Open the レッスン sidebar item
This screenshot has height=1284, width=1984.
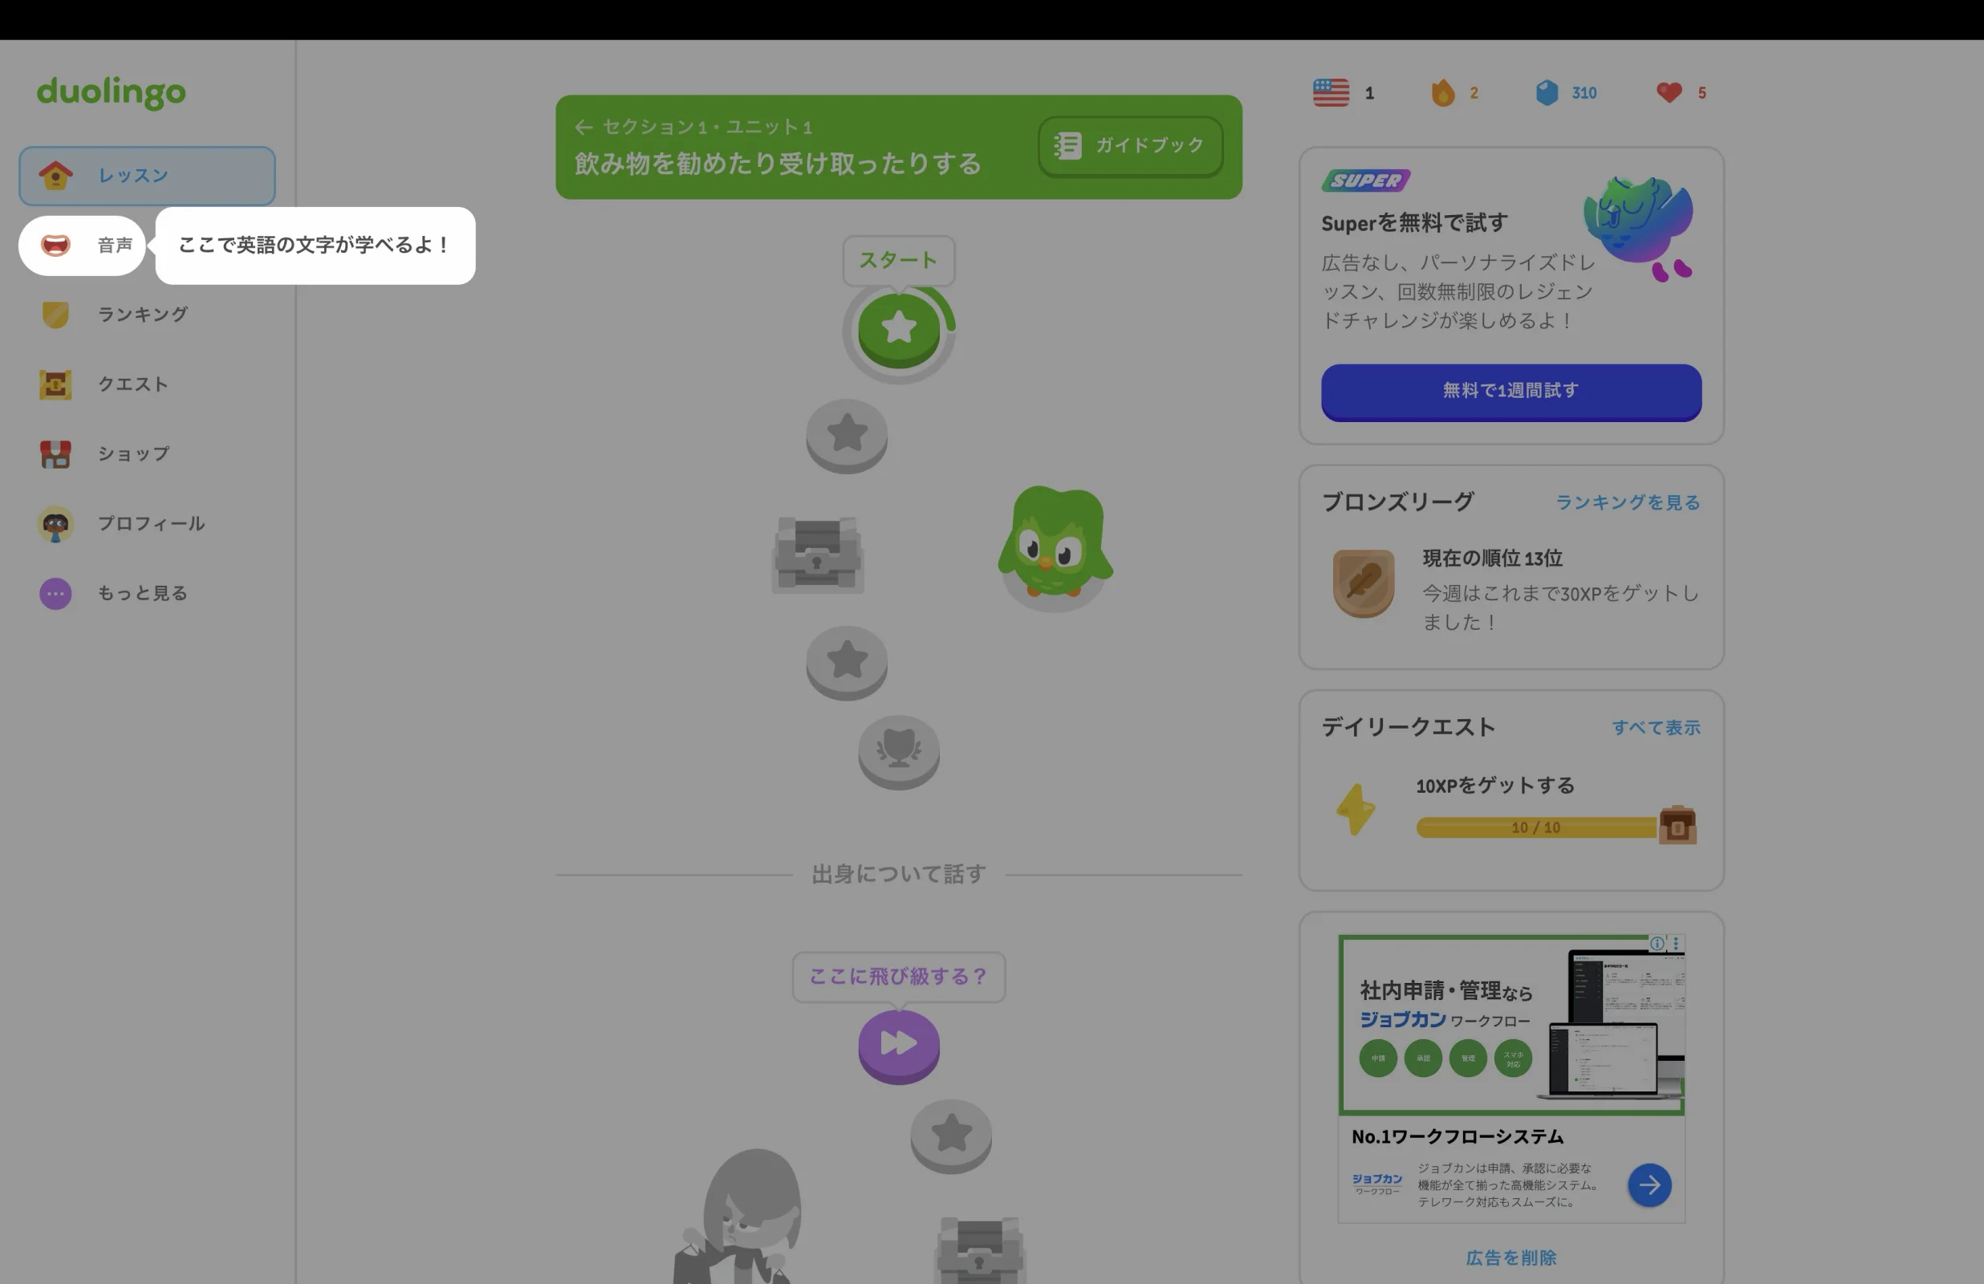147,175
